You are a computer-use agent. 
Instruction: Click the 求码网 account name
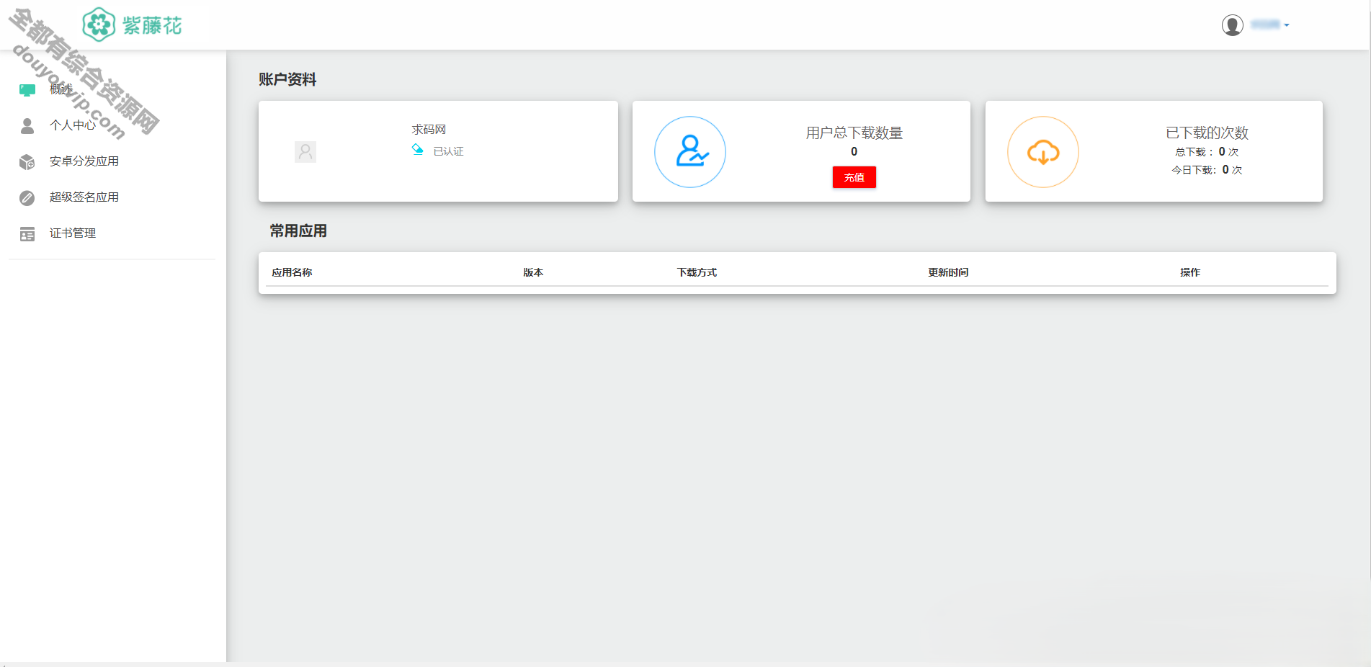(429, 130)
